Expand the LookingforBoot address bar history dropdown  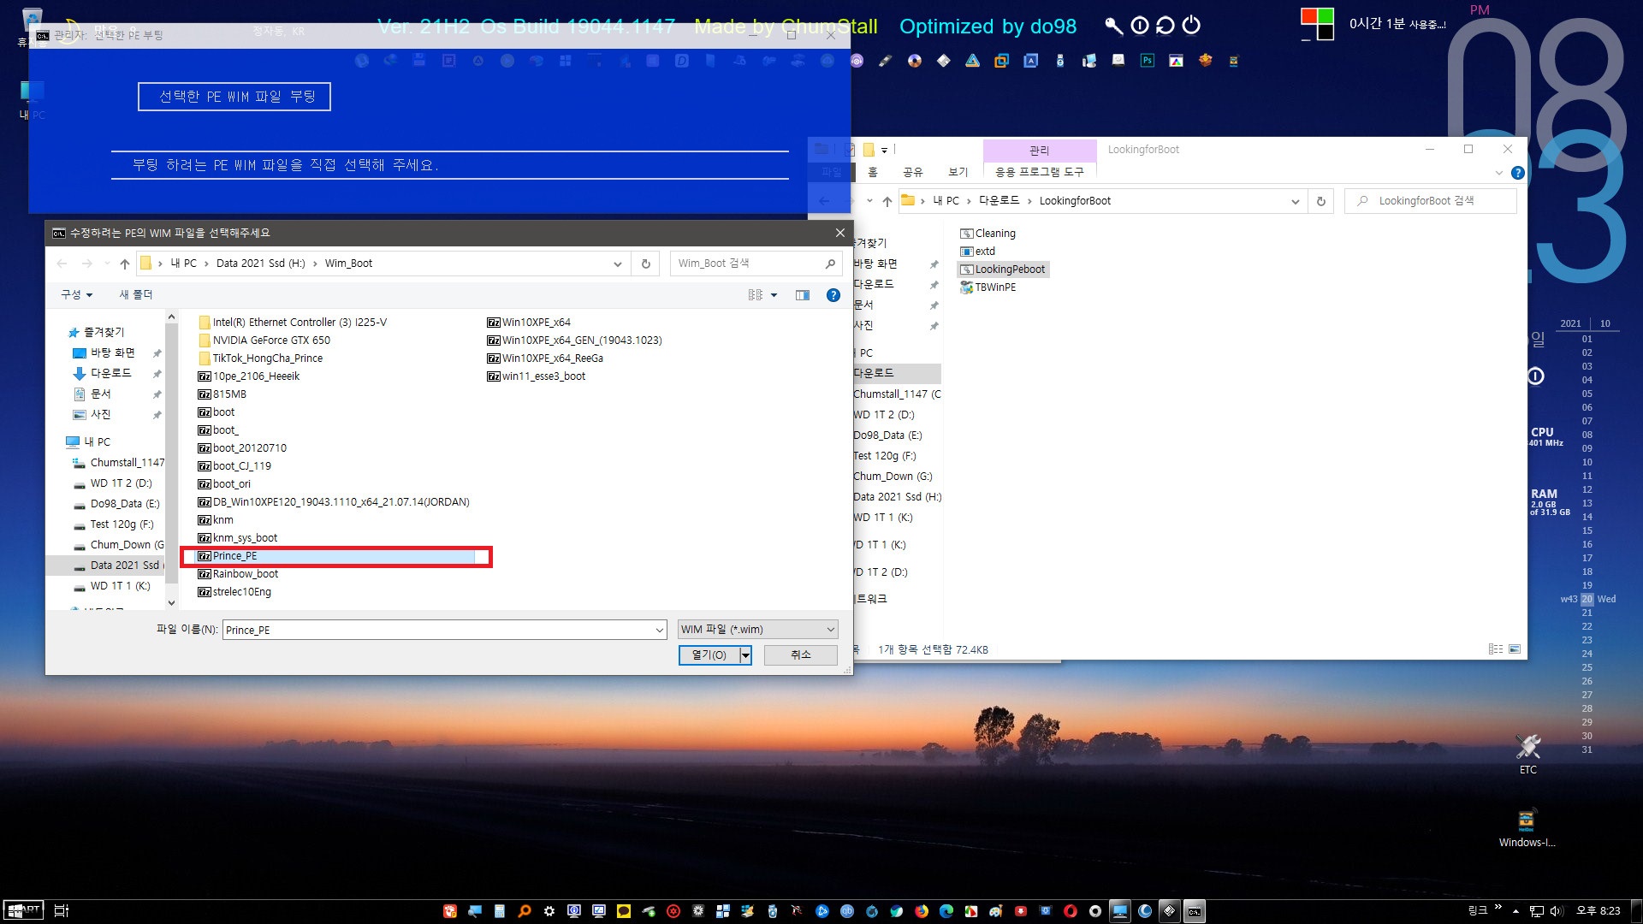click(1295, 201)
